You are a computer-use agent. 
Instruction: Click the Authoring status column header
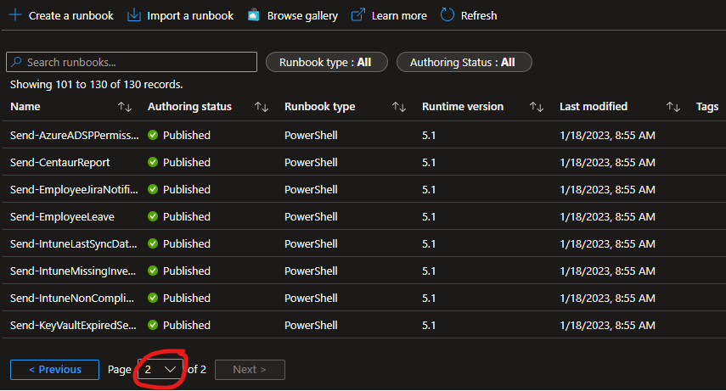[189, 107]
